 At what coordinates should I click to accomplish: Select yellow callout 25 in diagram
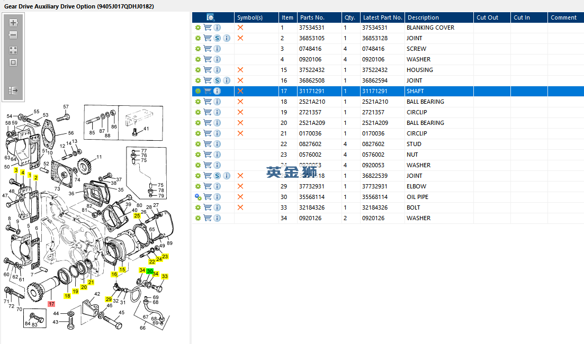(137, 215)
